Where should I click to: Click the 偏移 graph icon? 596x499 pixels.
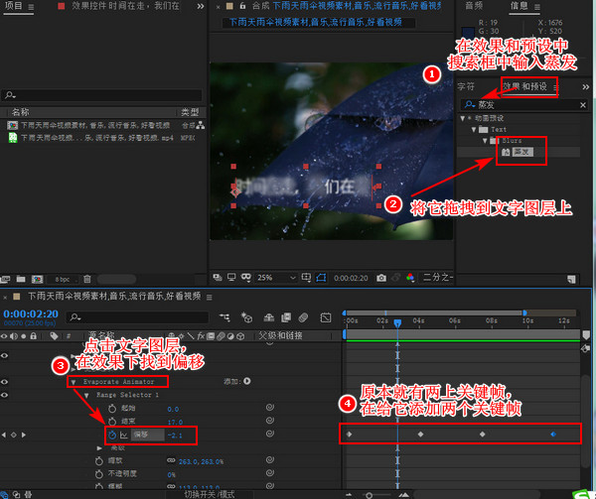tap(124, 435)
